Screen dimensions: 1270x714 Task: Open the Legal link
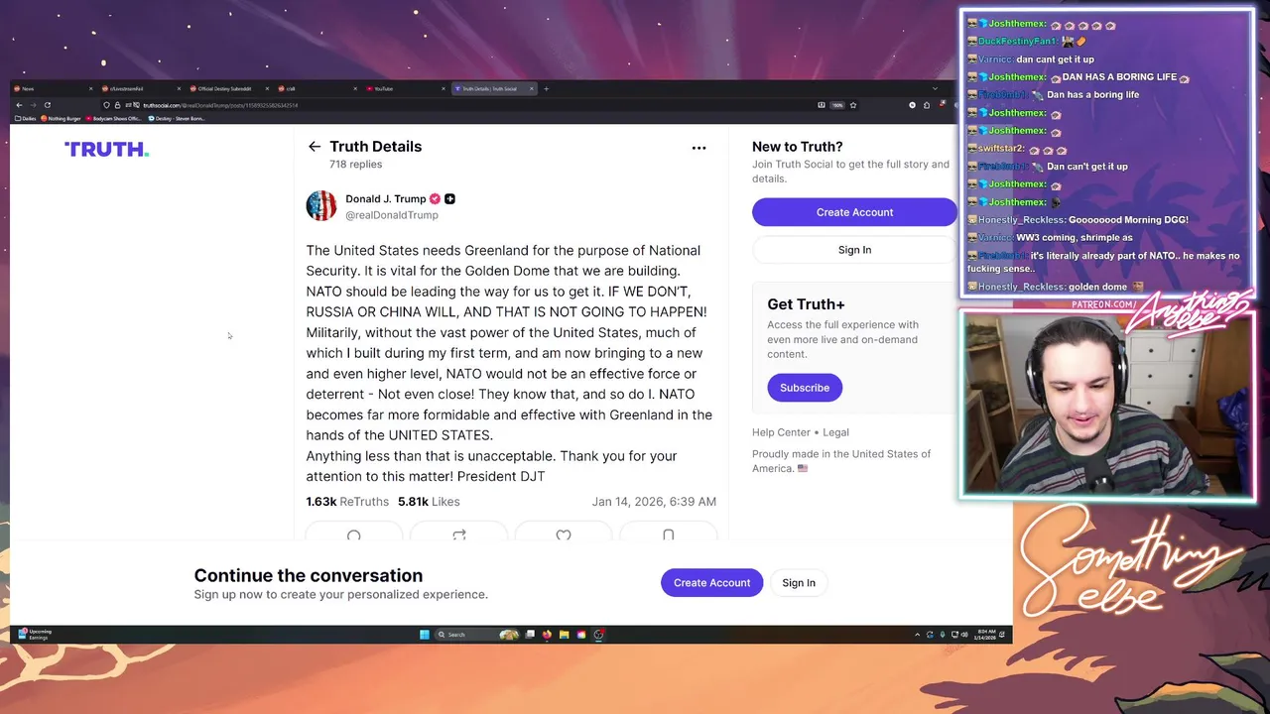[835, 432]
